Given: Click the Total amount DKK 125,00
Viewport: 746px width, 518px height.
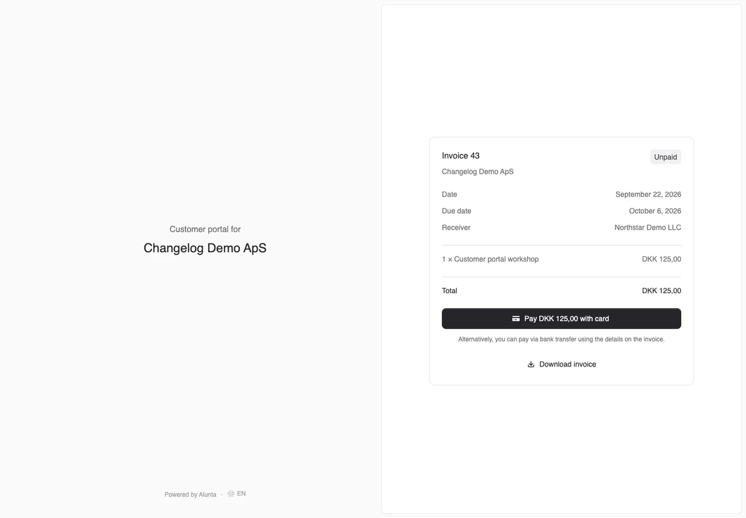Looking at the screenshot, I should tap(661, 291).
